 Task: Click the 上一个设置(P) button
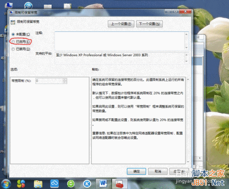(x=121, y=24)
